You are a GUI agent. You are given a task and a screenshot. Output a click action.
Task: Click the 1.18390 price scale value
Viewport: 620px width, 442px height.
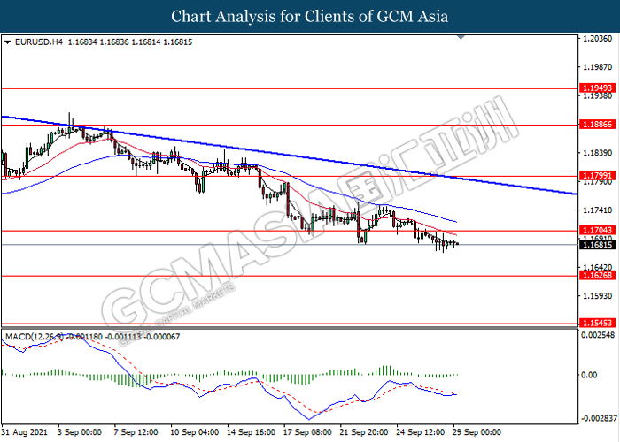[x=598, y=153]
